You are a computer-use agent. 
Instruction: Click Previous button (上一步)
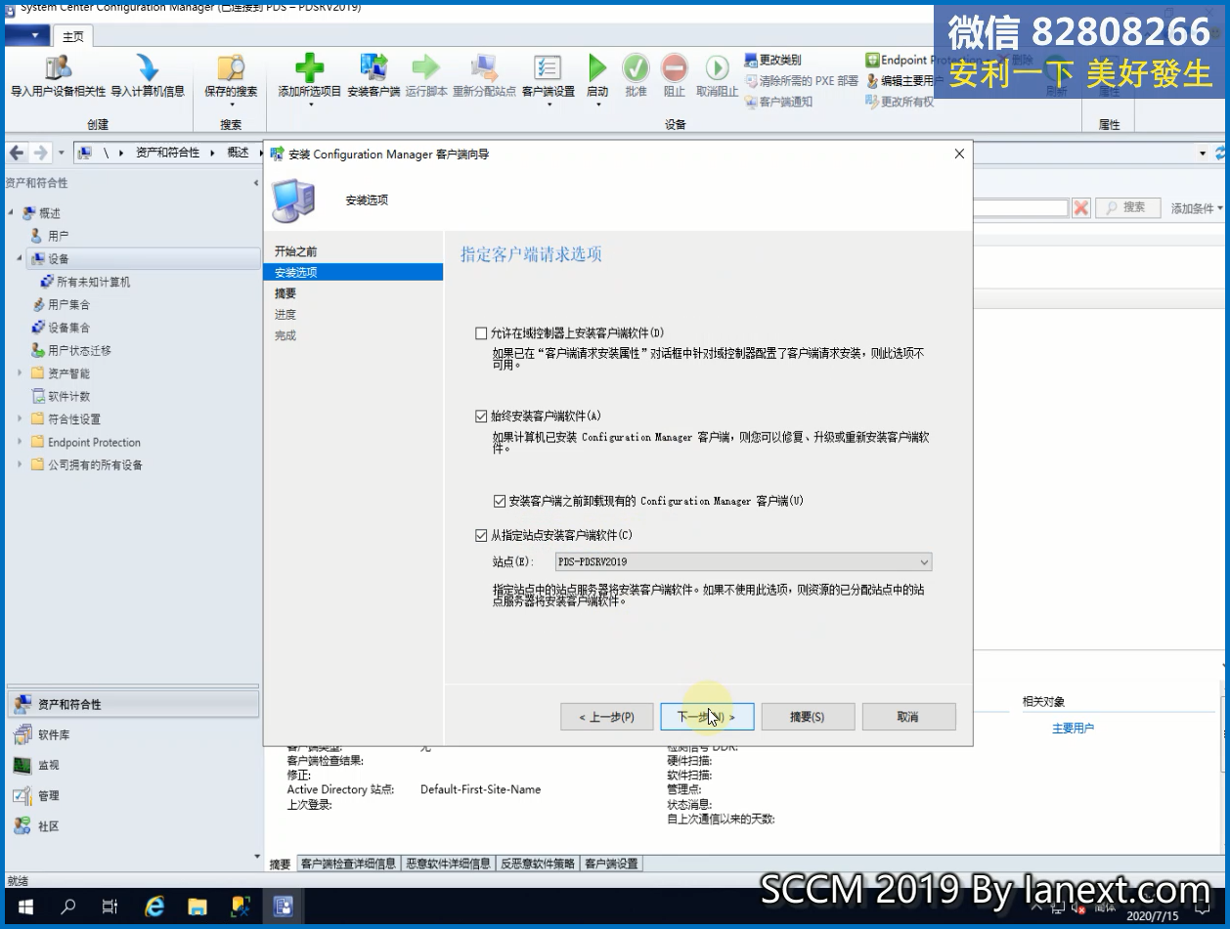coord(606,717)
